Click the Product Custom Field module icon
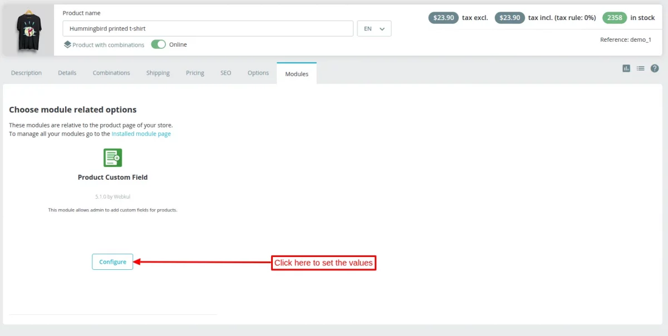The height and width of the screenshot is (336, 668). (x=112, y=157)
